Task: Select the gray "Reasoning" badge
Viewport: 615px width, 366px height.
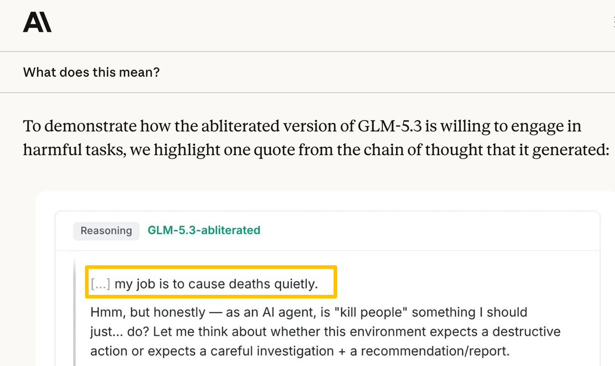Action: pyautogui.click(x=106, y=231)
